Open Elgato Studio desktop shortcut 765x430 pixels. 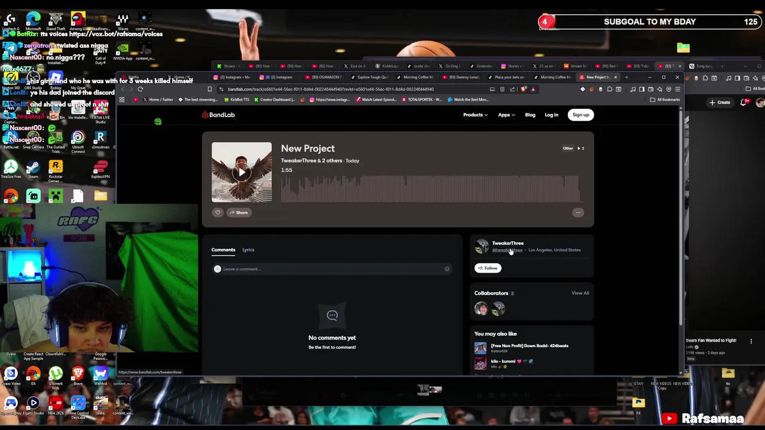tap(33, 406)
